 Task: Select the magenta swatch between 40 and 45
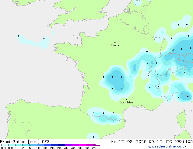coord(82,145)
